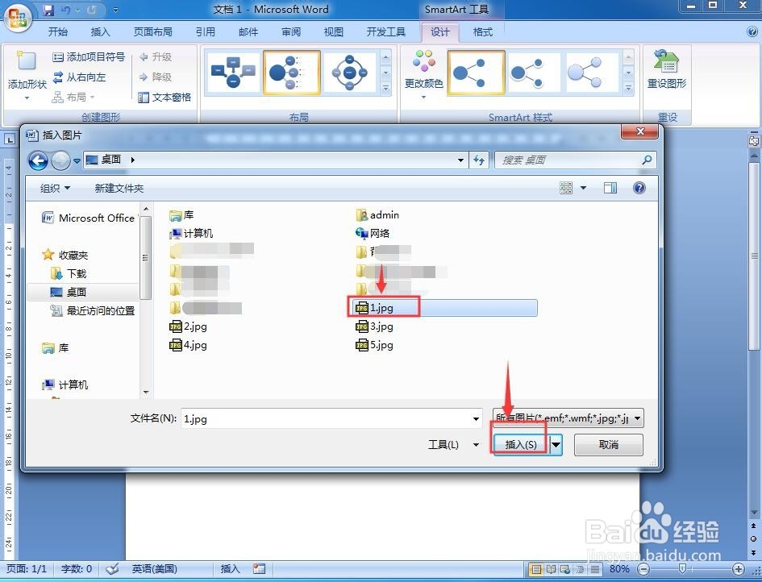Open the 页面布局 ribbon tab
The width and height of the screenshot is (762, 582).
[x=153, y=32]
